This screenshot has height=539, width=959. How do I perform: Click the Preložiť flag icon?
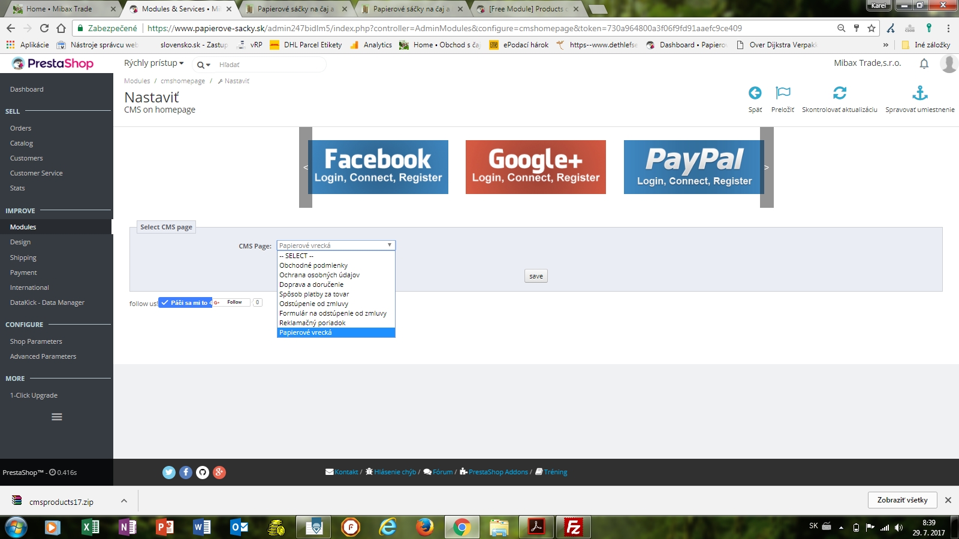tap(783, 93)
